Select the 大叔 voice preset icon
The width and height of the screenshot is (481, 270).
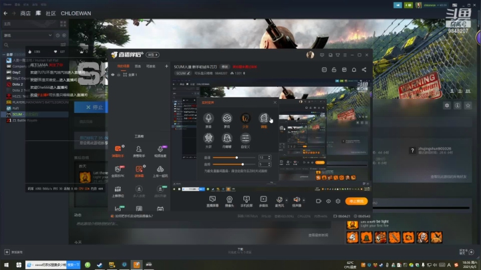pyautogui.click(x=208, y=138)
